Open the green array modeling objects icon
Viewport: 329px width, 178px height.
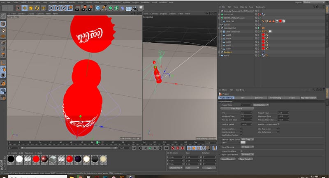(116, 8)
